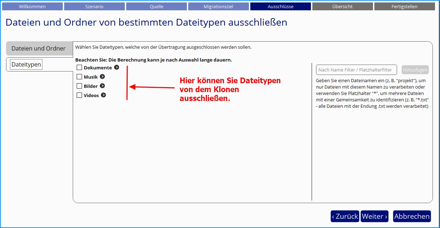Tick the Bilder checkbox
The image size is (440, 228).
point(80,86)
